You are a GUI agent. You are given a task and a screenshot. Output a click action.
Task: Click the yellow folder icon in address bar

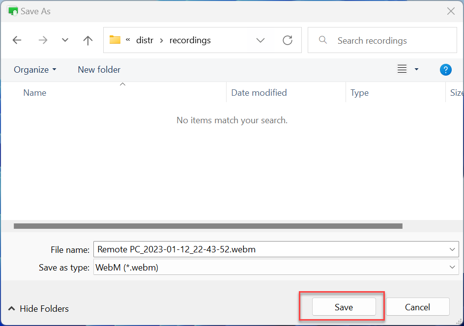[115, 40]
